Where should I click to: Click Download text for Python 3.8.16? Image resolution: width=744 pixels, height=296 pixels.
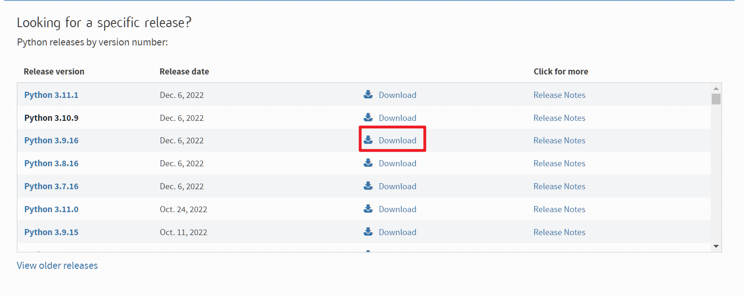click(398, 163)
